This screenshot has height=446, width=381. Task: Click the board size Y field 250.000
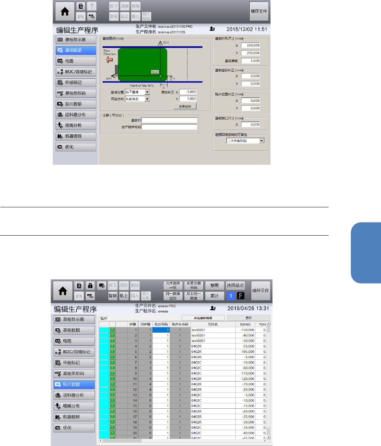(x=250, y=53)
